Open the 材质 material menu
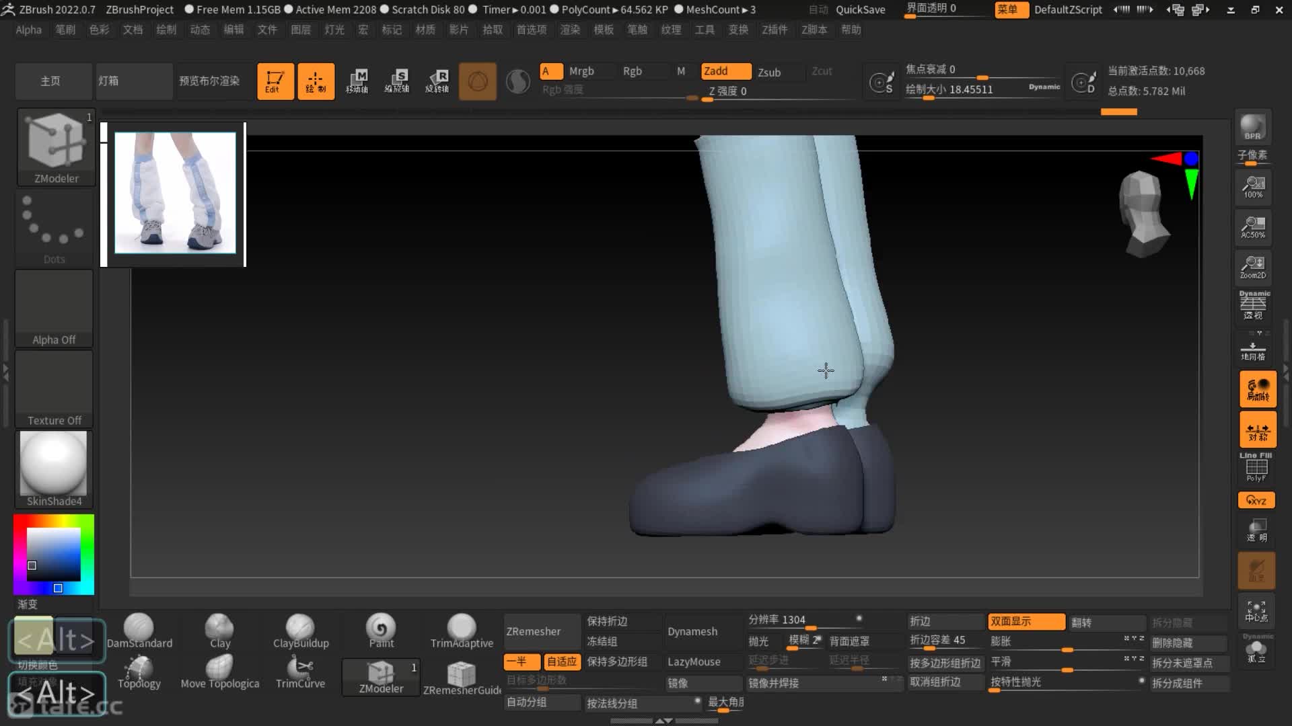 [x=425, y=30]
